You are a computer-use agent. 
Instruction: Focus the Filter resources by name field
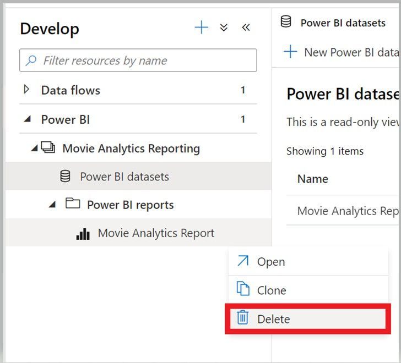(x=143, y=61)
